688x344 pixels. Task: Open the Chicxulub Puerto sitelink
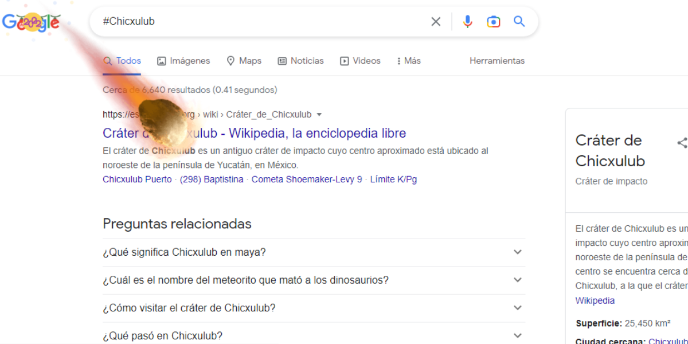[x=137, y=179]
